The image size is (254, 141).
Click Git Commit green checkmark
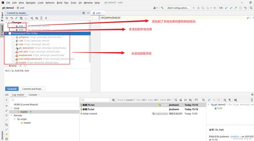click(x=231, y=8)
